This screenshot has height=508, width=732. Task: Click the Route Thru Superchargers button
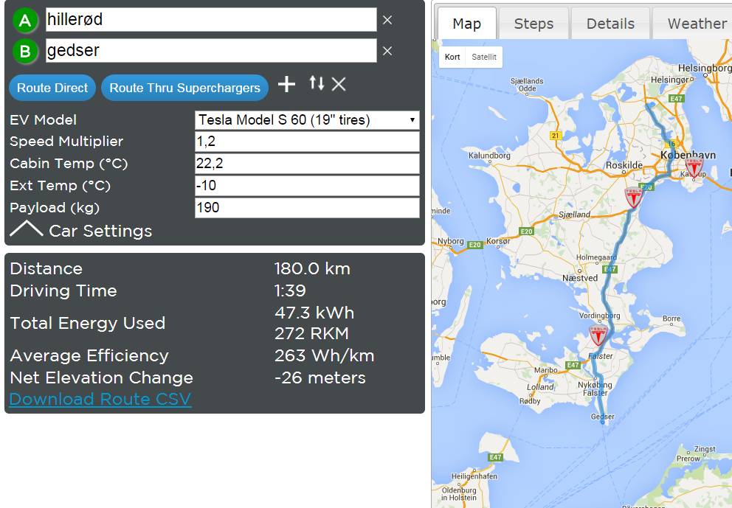185,88
